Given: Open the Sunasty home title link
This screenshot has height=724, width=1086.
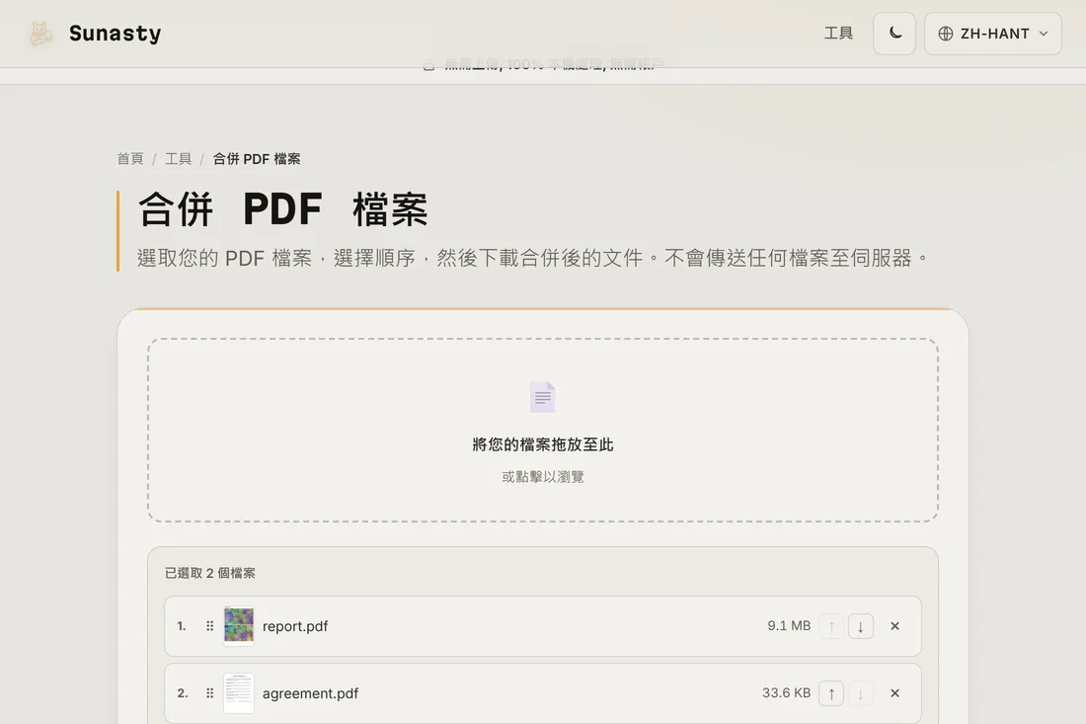Looking at the screenshot, I should [x=115, y=34].
